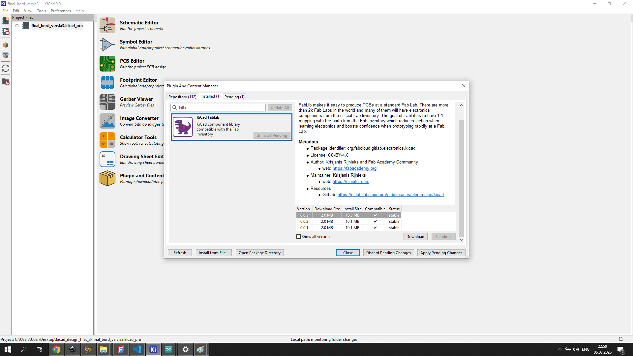The width and height of the screenshot is (633, 356).
Task: Click the Filter search field
Action: click(218, 107)
